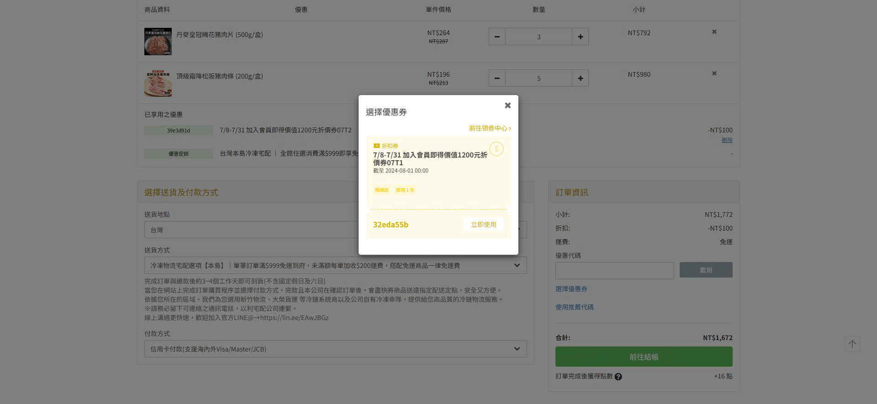Increase quantity of Matsusaka pork strips

pyautogui.click(x=580, y=79)
